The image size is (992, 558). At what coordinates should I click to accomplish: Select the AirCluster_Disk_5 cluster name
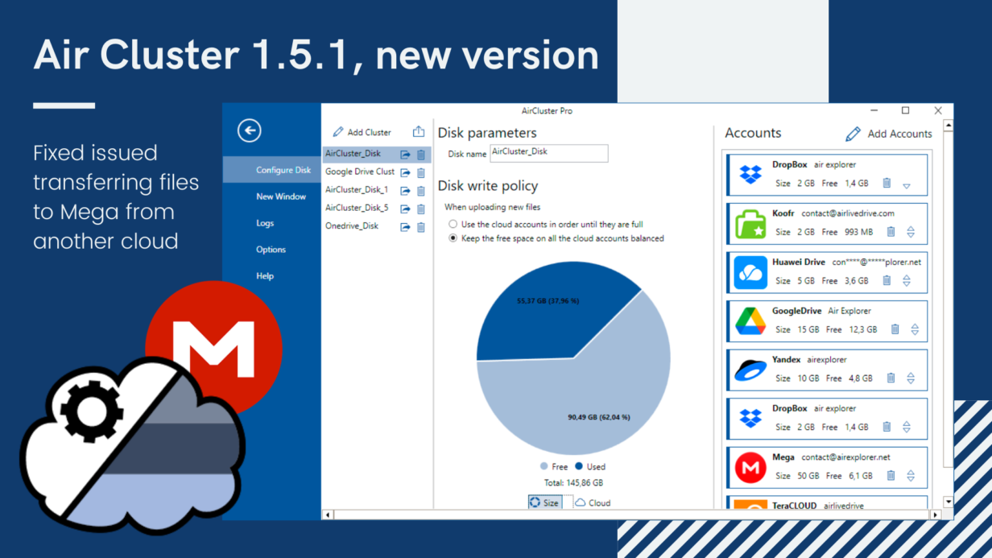click(357, 208)
